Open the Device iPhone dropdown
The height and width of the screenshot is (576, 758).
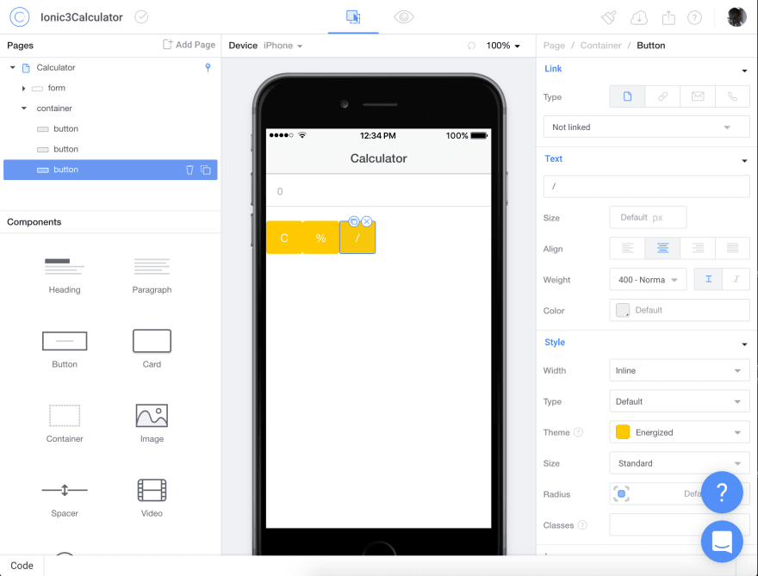click(283, 46)
